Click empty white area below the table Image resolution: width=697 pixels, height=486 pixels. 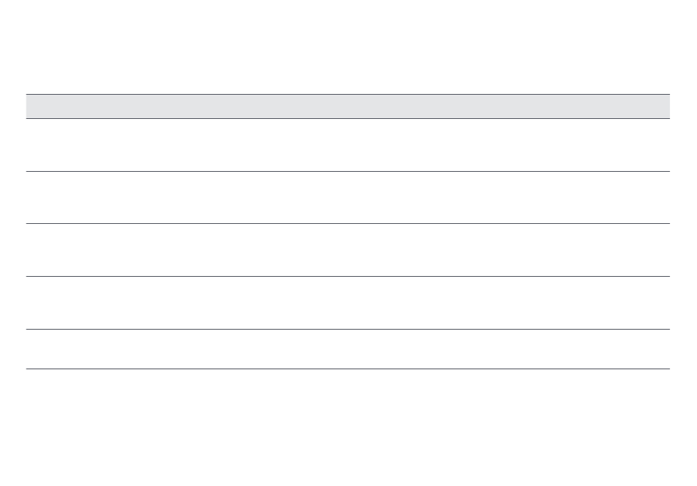point(348,428)
